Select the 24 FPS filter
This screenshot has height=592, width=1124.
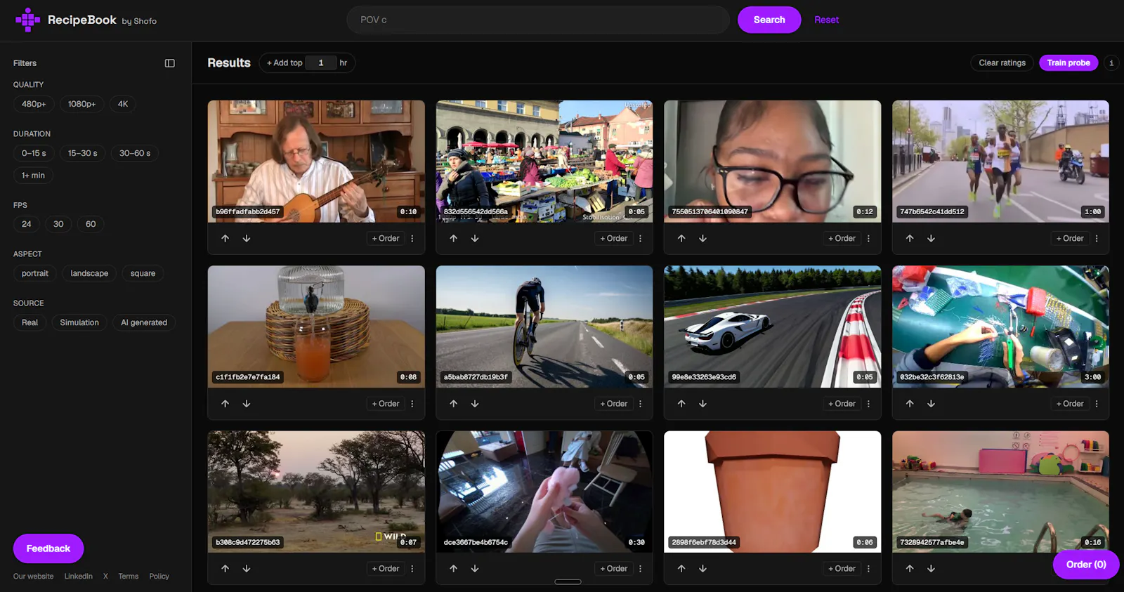(27, 224)
